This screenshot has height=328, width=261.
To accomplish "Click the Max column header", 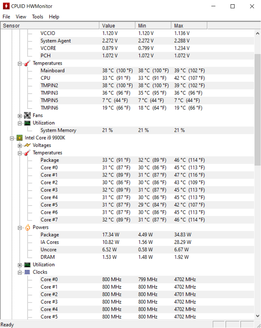I will tap(189, 26).
